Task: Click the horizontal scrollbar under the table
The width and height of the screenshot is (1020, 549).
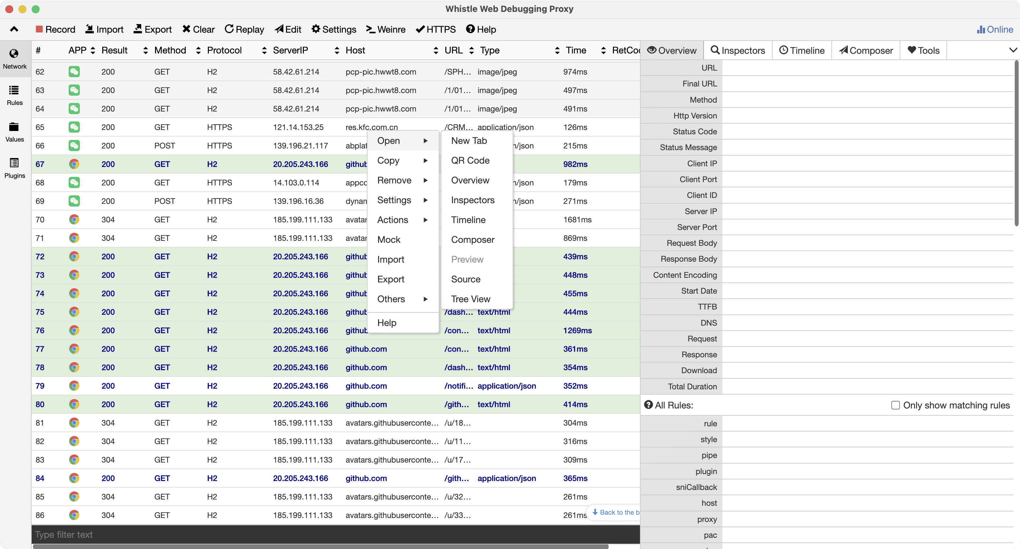Action: pyautogui.click(x=320, y=546)
